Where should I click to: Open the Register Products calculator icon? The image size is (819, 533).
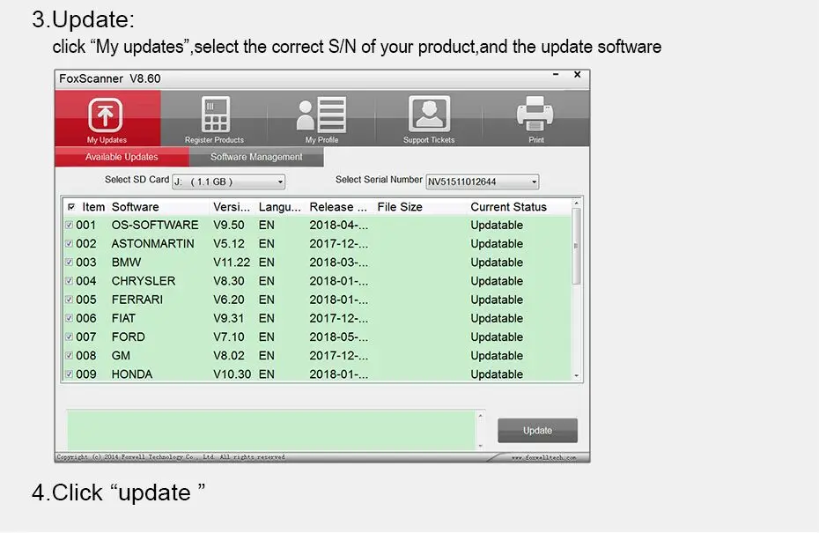coord(215,114)
